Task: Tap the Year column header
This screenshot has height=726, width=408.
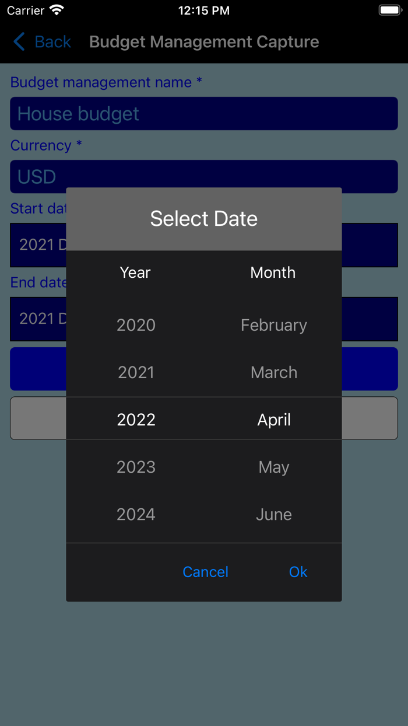Action: (135, 272)
